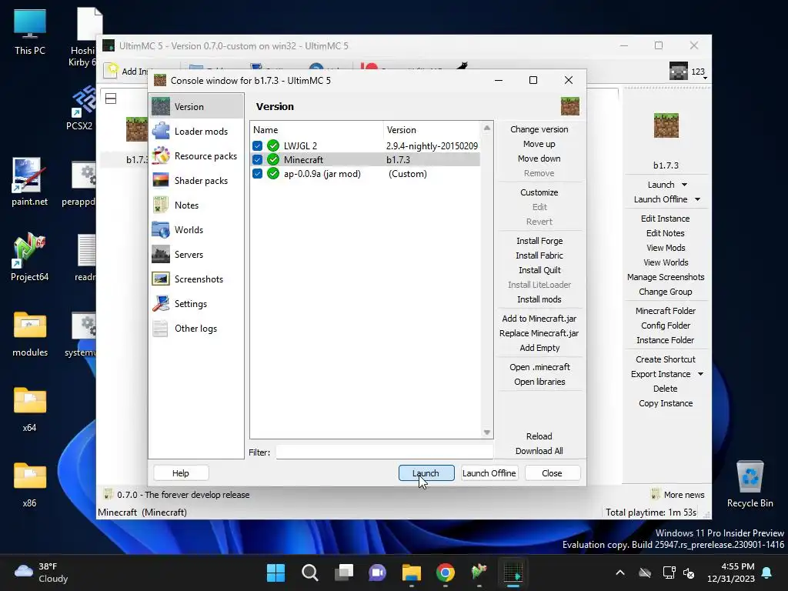
Task: Open Google Chrome from the taskbar
Action: (x=446, y=573)
